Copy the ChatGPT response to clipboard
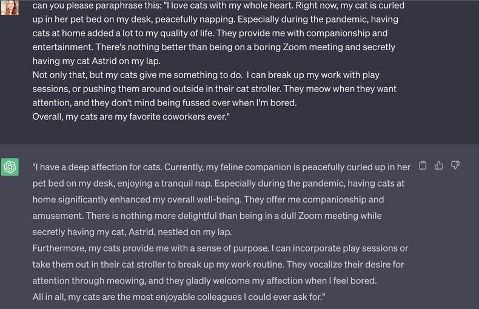The width and height of the screenshot is (479, 309). tap(423, 165)
